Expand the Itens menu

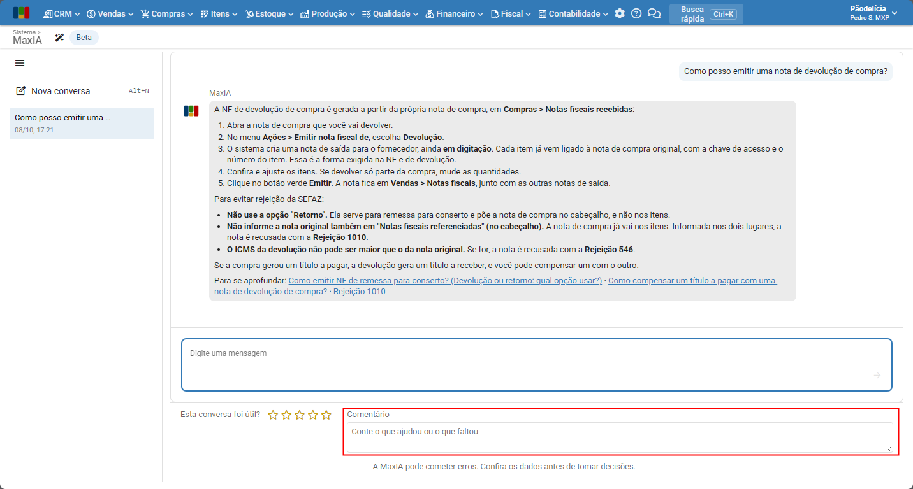coord(219,13)
